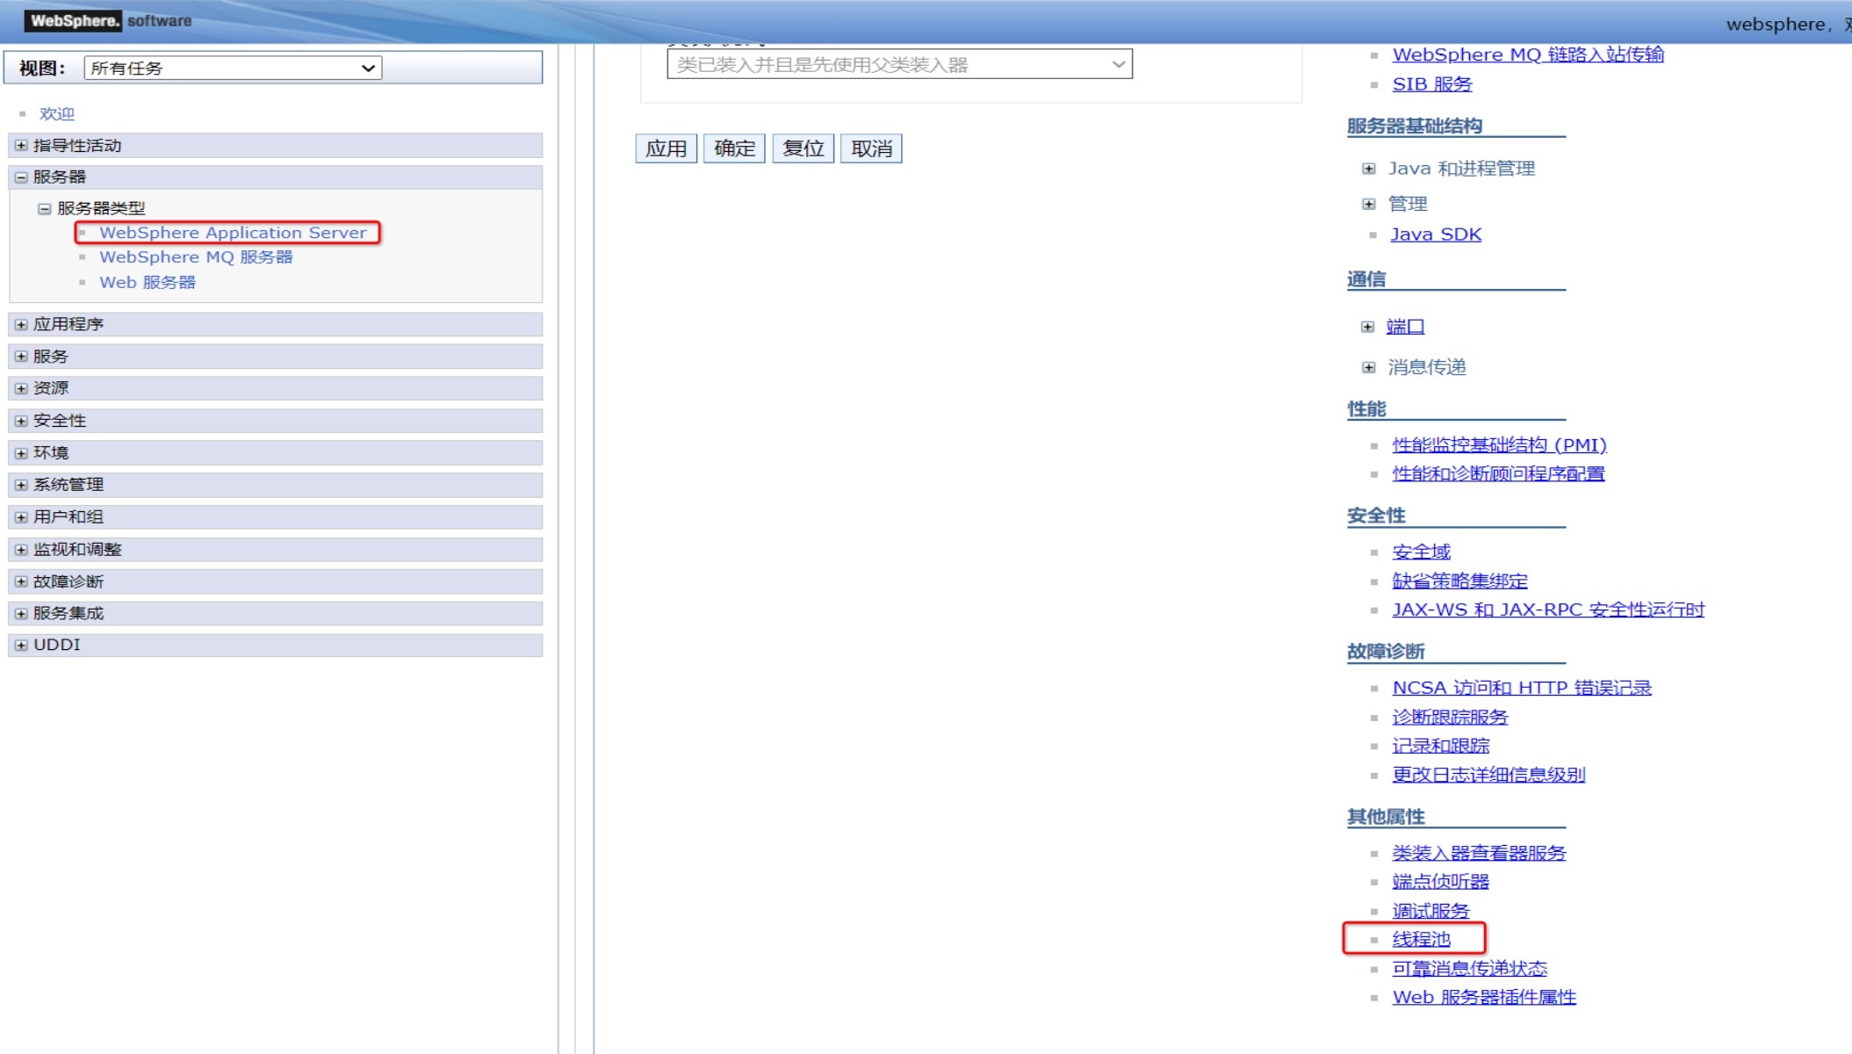This screenshot has height=1054, width=1852.
Task: Expand the 环境 section
Action: click(x=21, y=453)
